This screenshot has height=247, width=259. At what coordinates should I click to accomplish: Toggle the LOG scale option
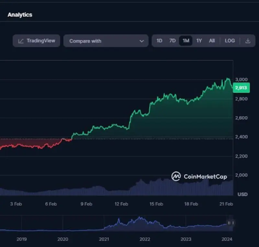[x=230, y=41]
